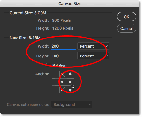
Task: Enable the Relative checkbox
Action: pos(48,65)
